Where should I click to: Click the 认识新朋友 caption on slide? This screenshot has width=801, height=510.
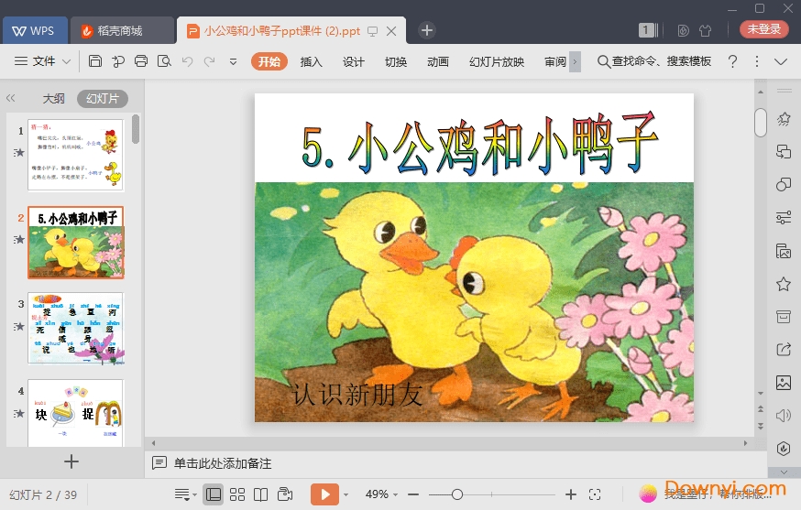357,394
